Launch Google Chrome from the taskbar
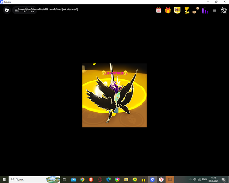Viewport: 229px width, 183px height. pos(82,179)
